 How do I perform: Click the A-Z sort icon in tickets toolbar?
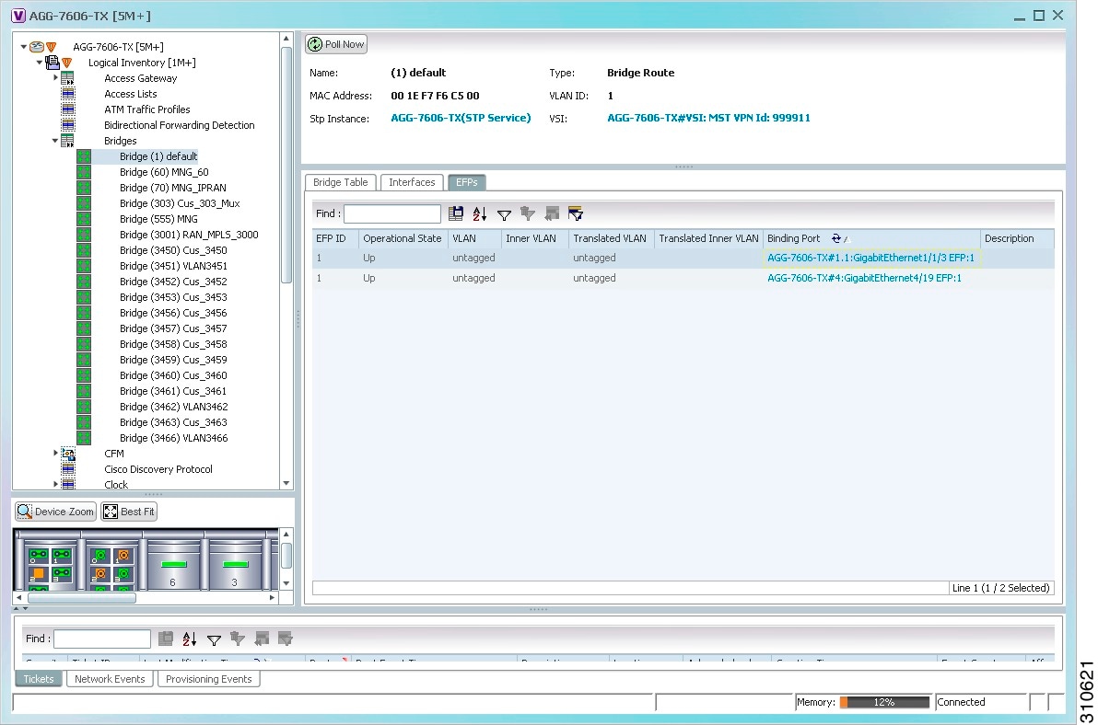pyautogui.click(x=190, y=639)
